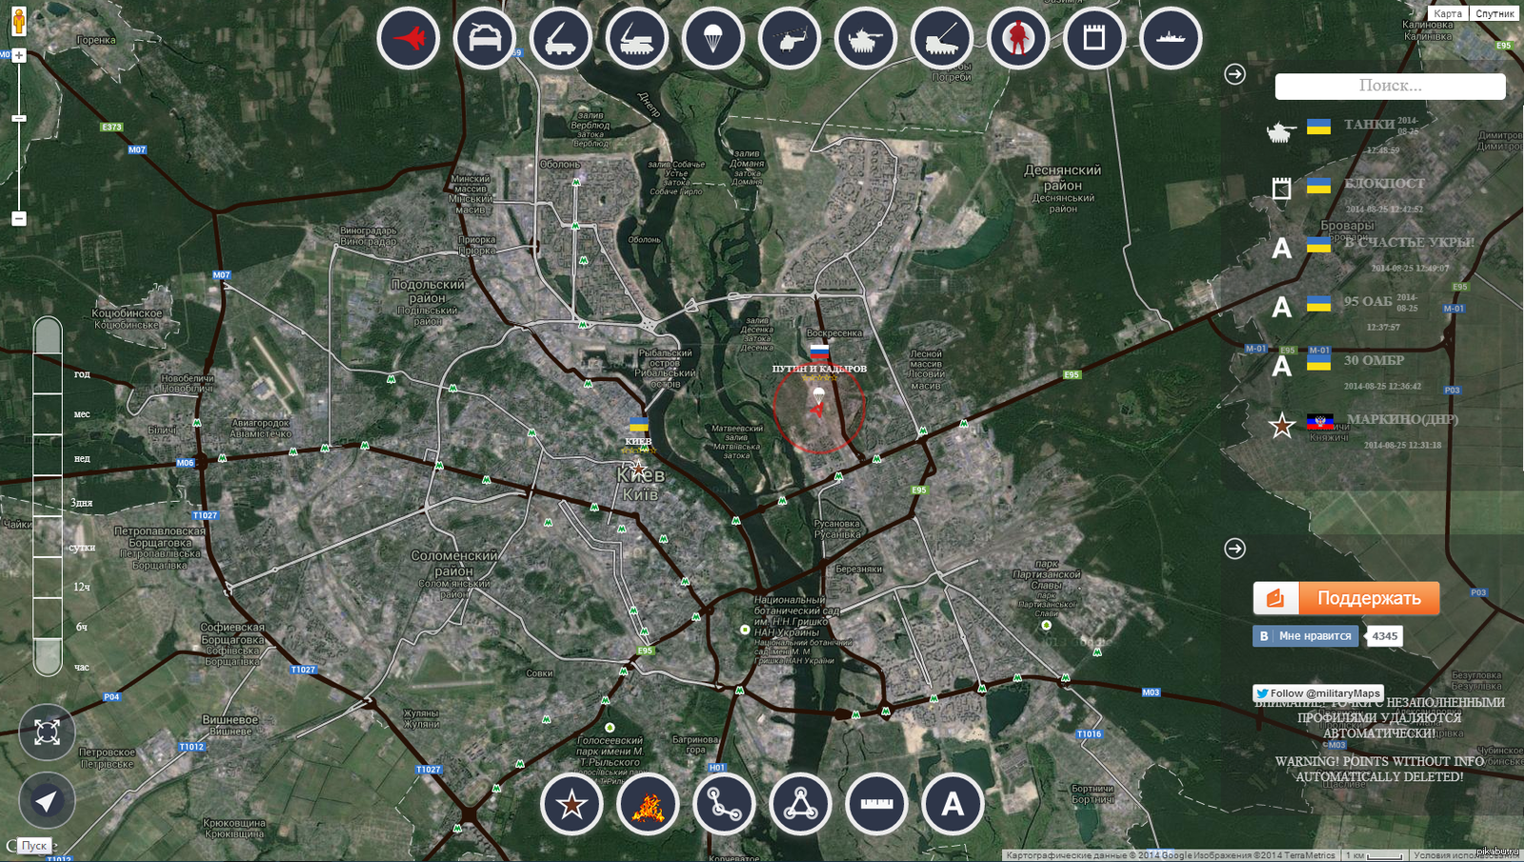The height and width of the screenshot is (862, 1524).
Task: Select the polyline route drawing tool
Action: 724,805
